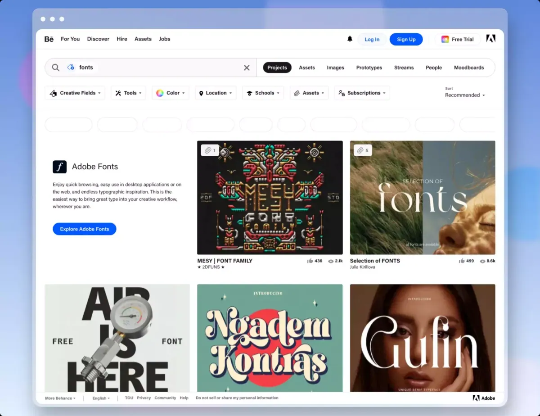Switch to the Moodboards tab

pyautogui.click(x=469, y=68)
